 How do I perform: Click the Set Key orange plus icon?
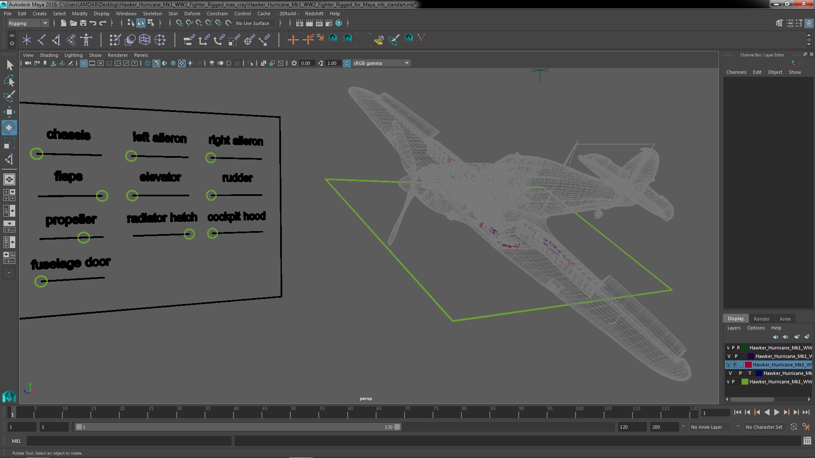click(x=292, y=40)
